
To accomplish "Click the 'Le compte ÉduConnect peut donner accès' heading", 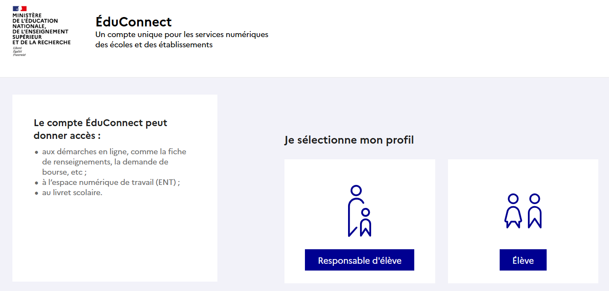I will [100, 129].
